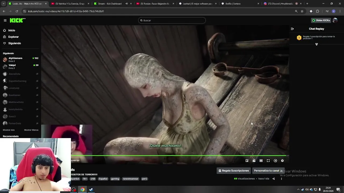Click Personaliza tu canal button
Image resolution: width=344 pixels, height=193 pixels.
coord(268,170)
